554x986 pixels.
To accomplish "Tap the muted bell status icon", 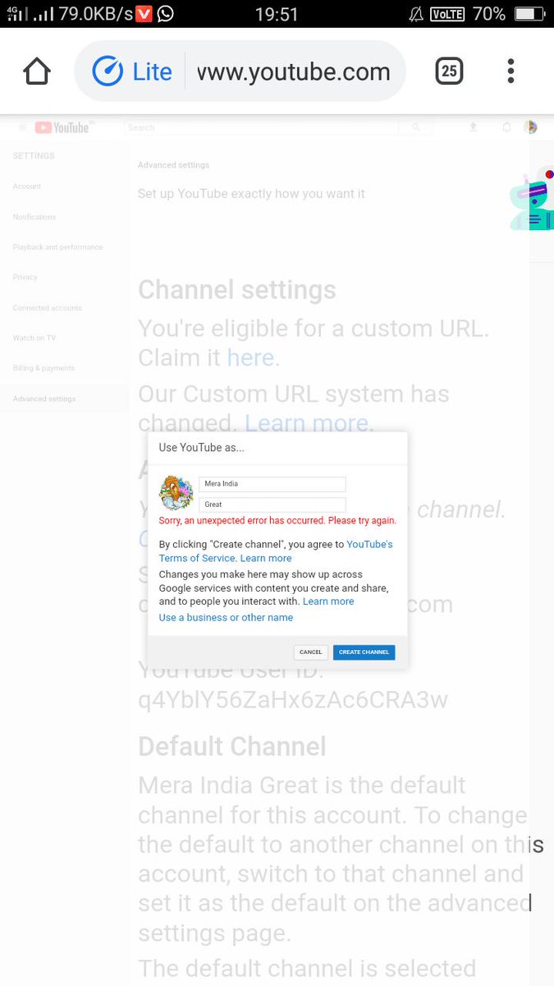I will click(x=416, y=14).
